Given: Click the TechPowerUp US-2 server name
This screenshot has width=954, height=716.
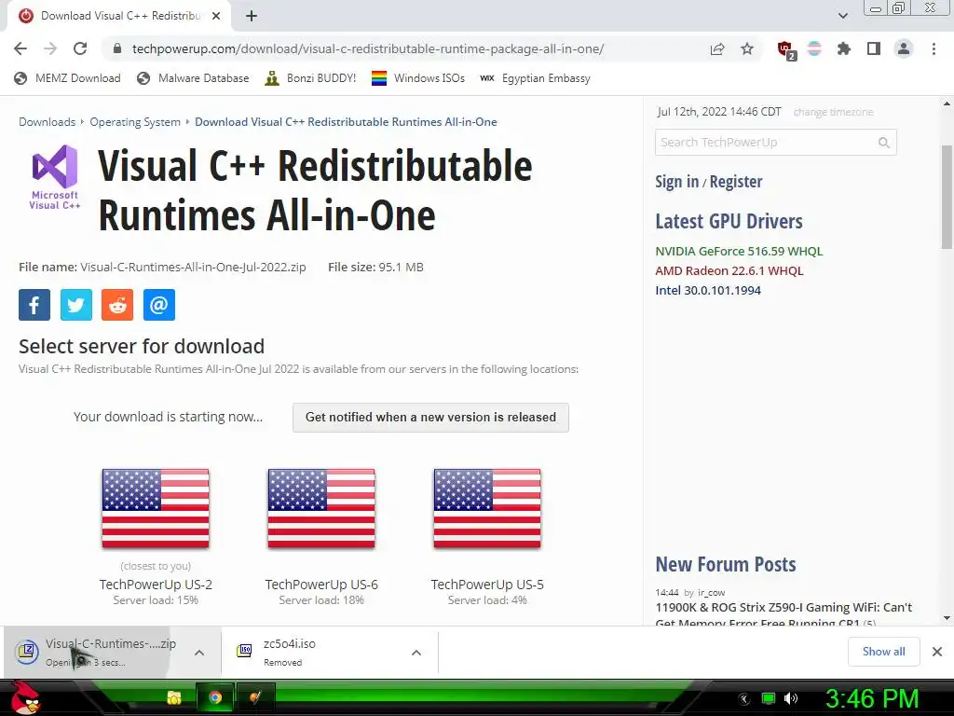Looking at the screenshot, I should [156, 585].
